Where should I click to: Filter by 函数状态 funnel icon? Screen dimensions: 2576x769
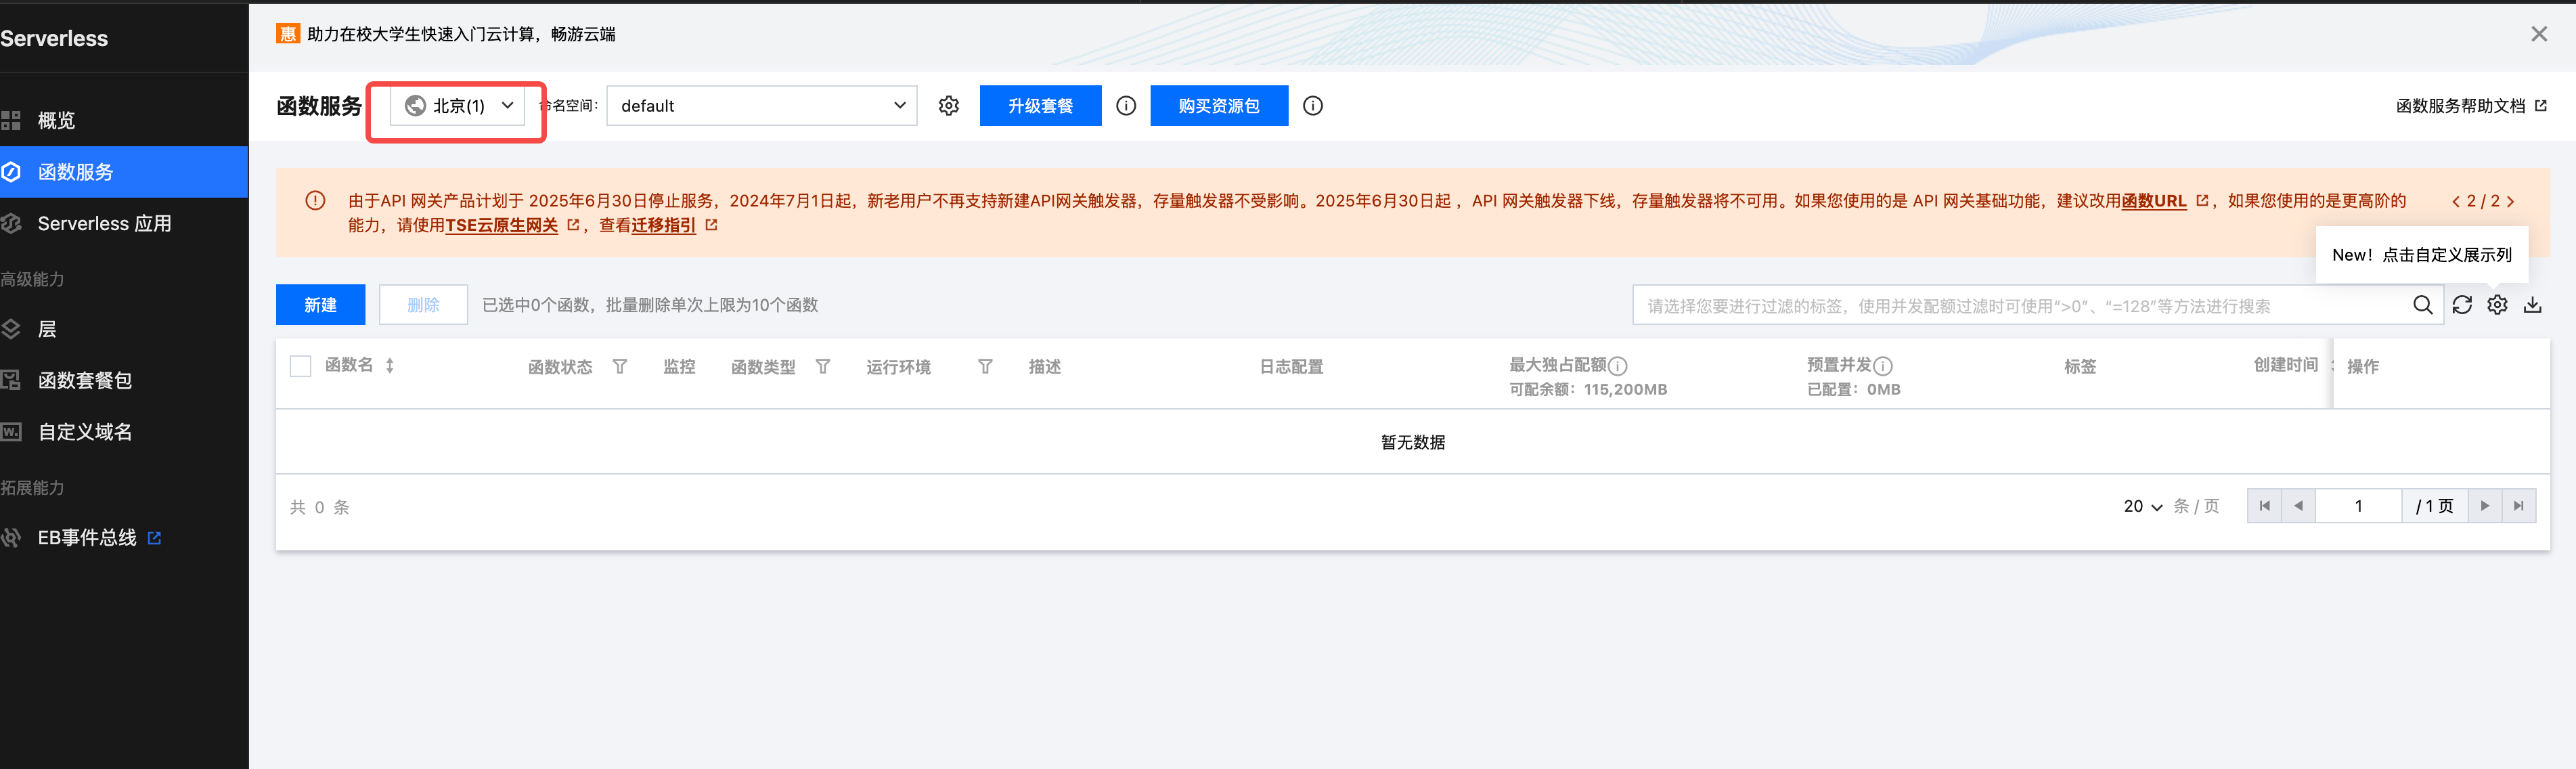point(620,367)
